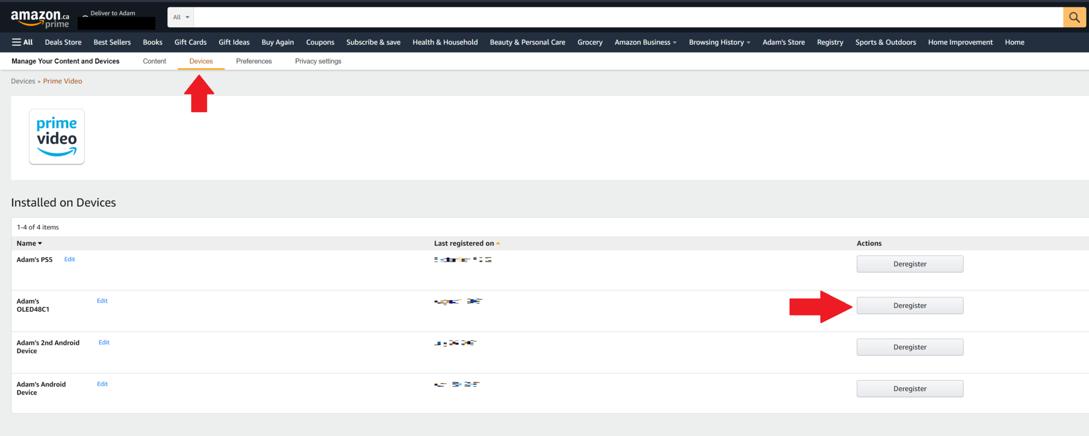Image resolution: width=1089 pixels, height=436 pixels.
Task: Expand the Browsing History dropdown
Action: [x=719, y=42]
